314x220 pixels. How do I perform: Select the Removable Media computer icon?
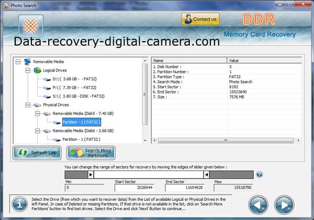(27, 62)
